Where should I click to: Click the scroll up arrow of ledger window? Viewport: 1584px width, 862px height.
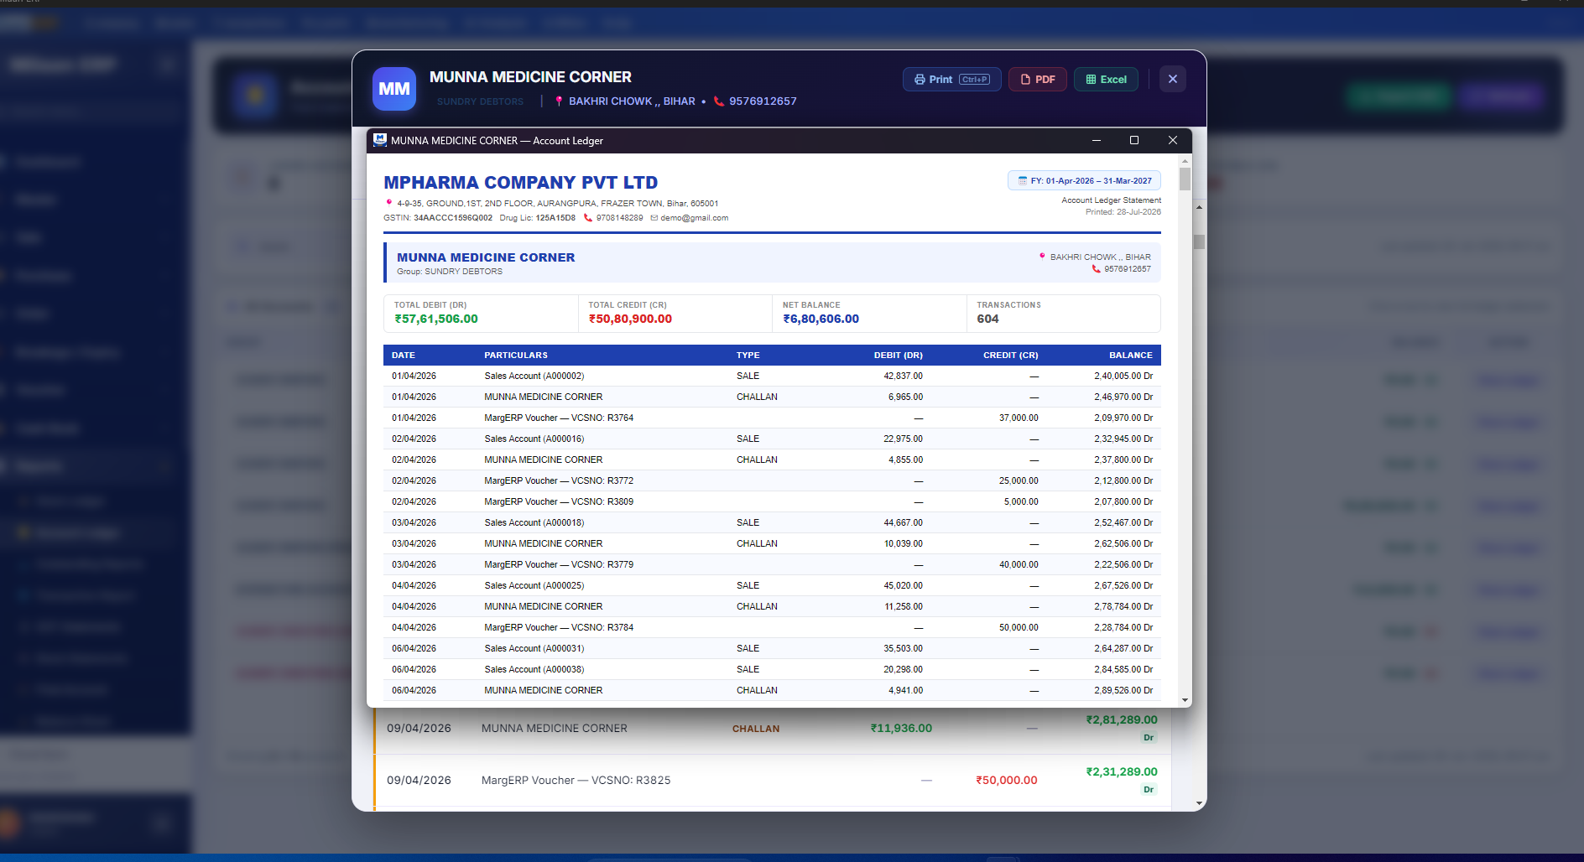[1185, 160]
